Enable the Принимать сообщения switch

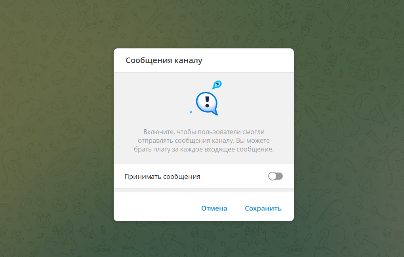tap(275, 176)
